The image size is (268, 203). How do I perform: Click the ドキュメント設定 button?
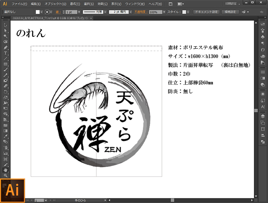pos(206,12)
